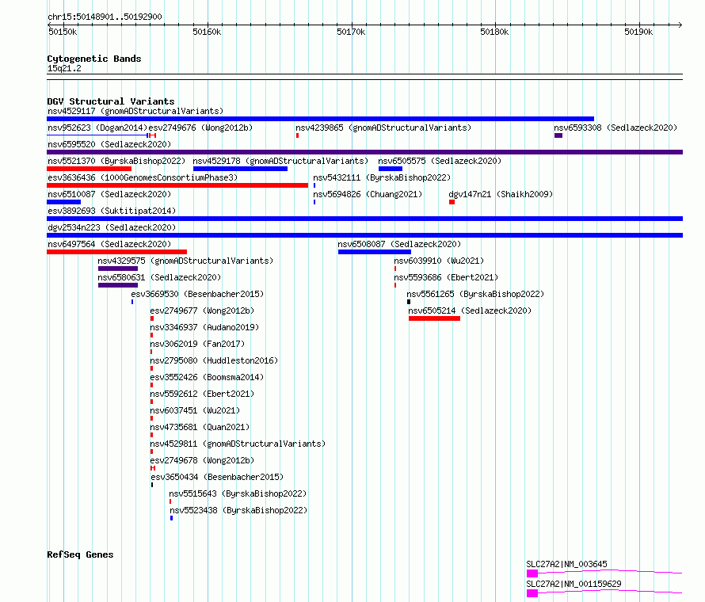Viewport: 705px width, 602px height.
Task: Open nsv6595520 (Sedlazeck2020) variant
Action: point(109,144)
